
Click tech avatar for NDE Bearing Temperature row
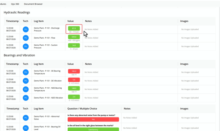click(x=26, y=89)
